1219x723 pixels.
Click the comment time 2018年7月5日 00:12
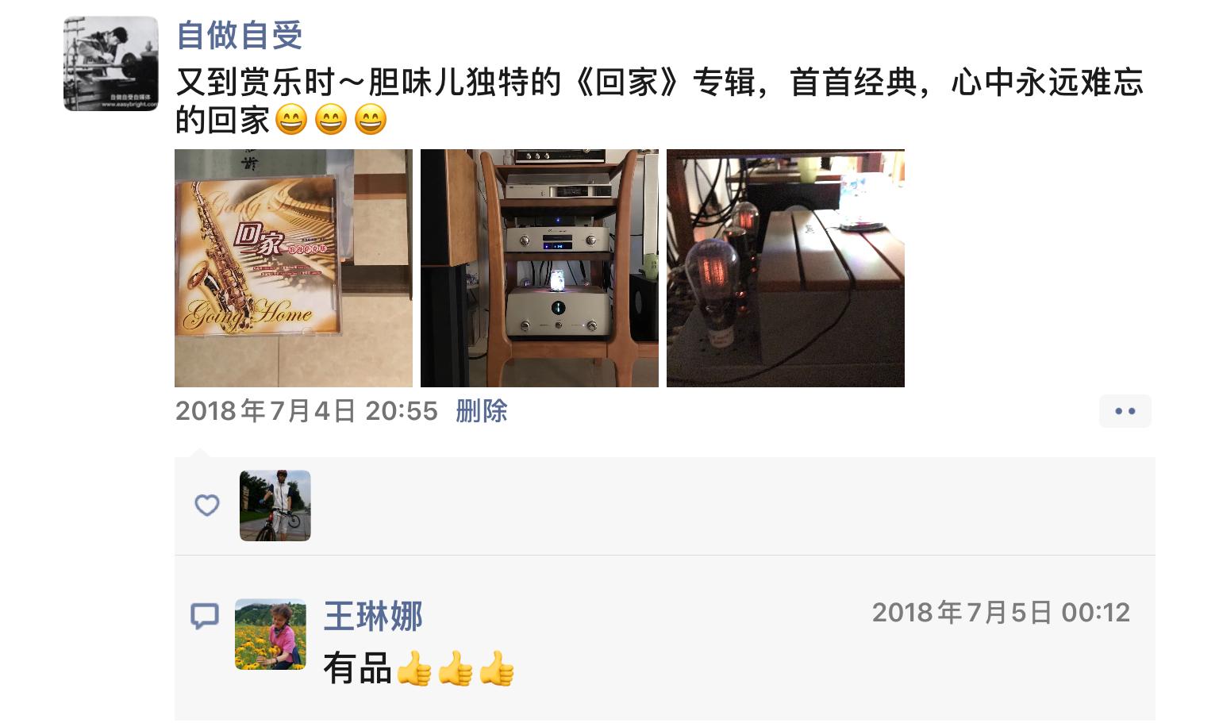click(1001, 613)
